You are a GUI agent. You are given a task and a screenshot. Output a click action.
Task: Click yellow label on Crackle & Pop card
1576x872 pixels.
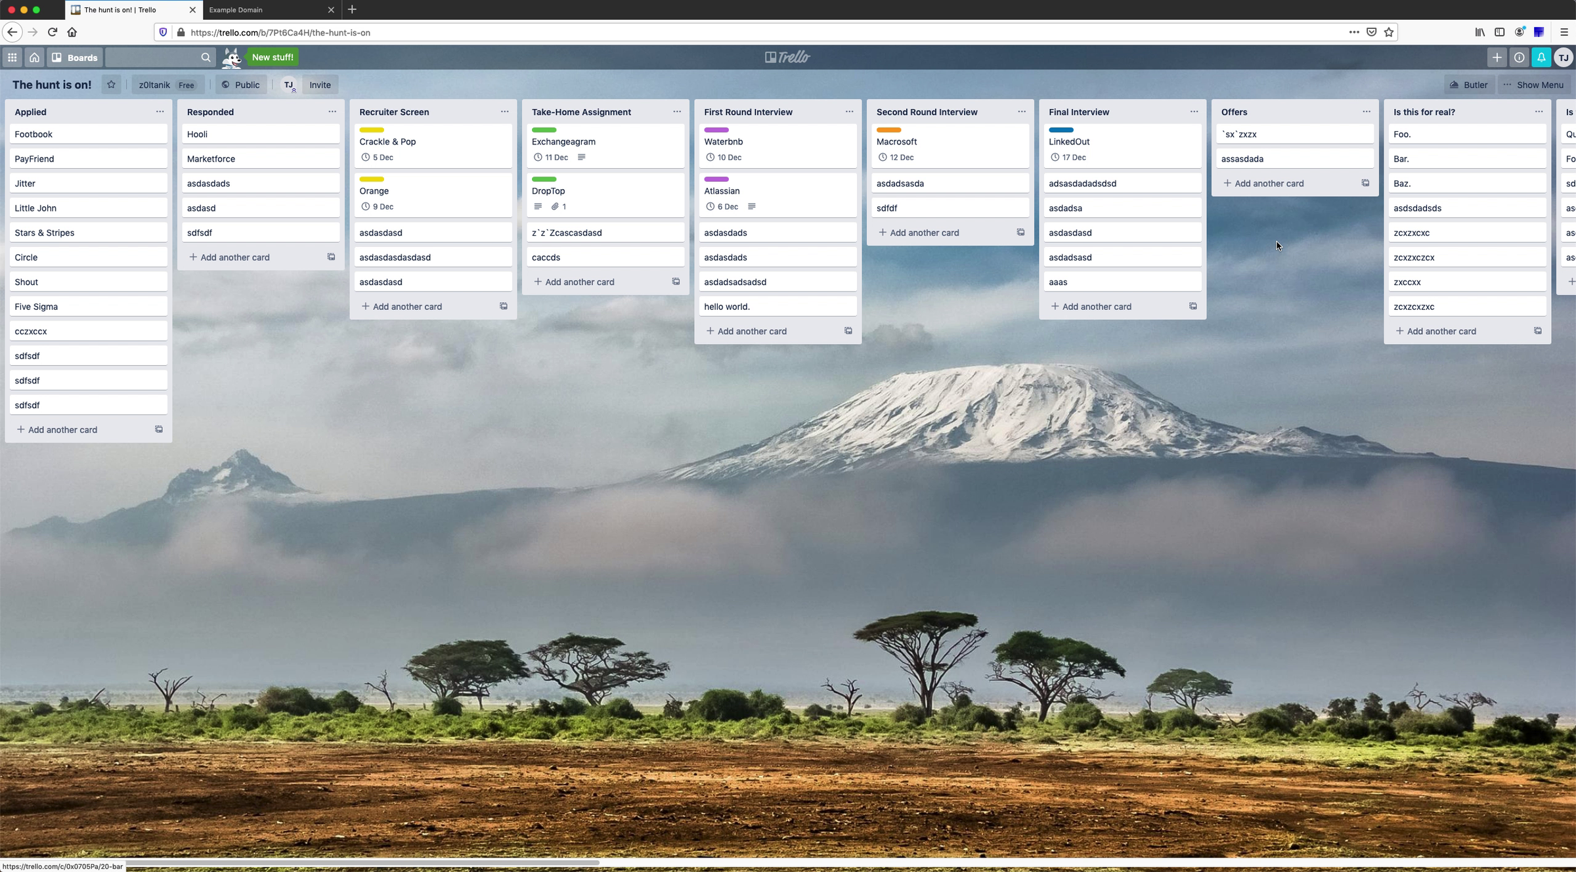[x=372, y=130]
